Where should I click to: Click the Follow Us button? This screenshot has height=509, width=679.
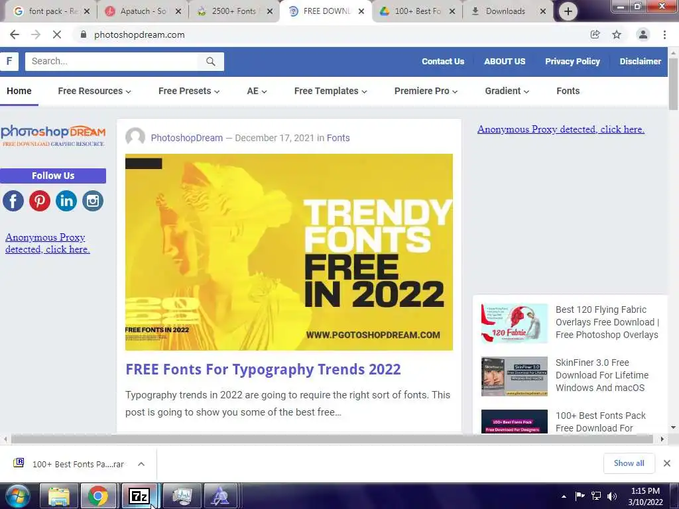coord(53,176)
